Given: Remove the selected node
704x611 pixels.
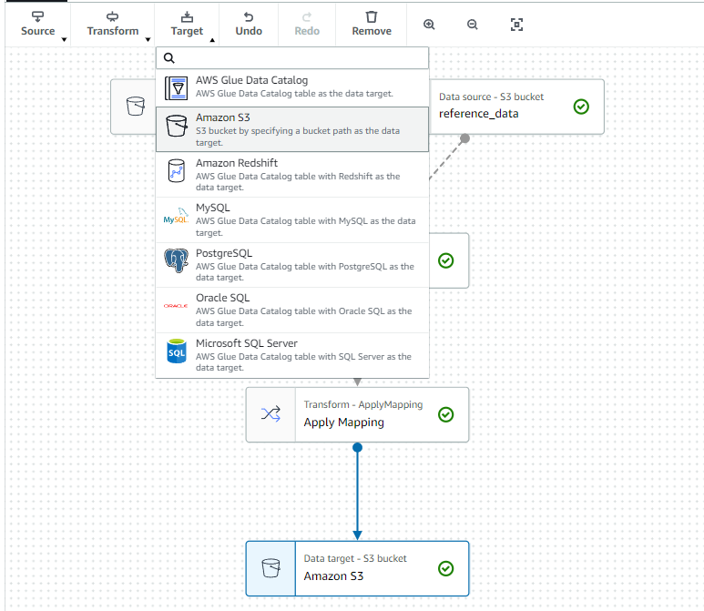Looking at the screenshot, I should point(372,25).
